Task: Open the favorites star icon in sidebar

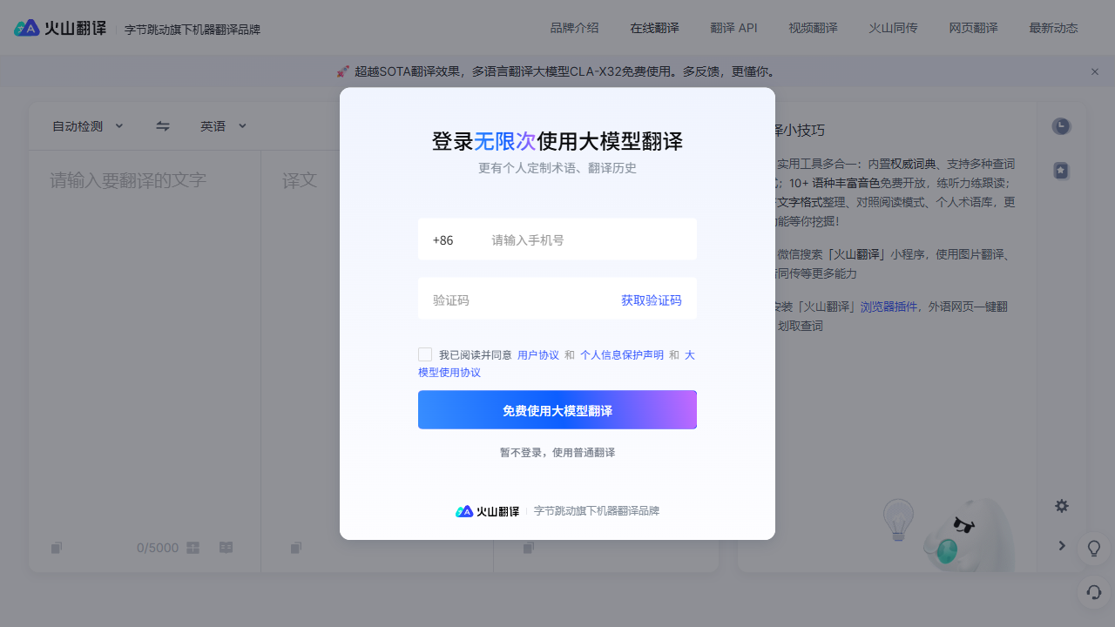Action: click(x=1060, y=171)
